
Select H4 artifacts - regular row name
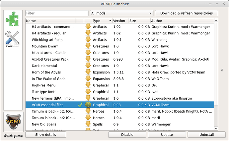click(49, 33)
